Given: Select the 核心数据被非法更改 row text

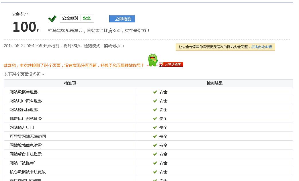Looking at the screenshot, I should (x=28, y=172).
